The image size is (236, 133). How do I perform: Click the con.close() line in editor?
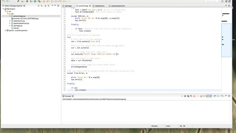(80, 90)
